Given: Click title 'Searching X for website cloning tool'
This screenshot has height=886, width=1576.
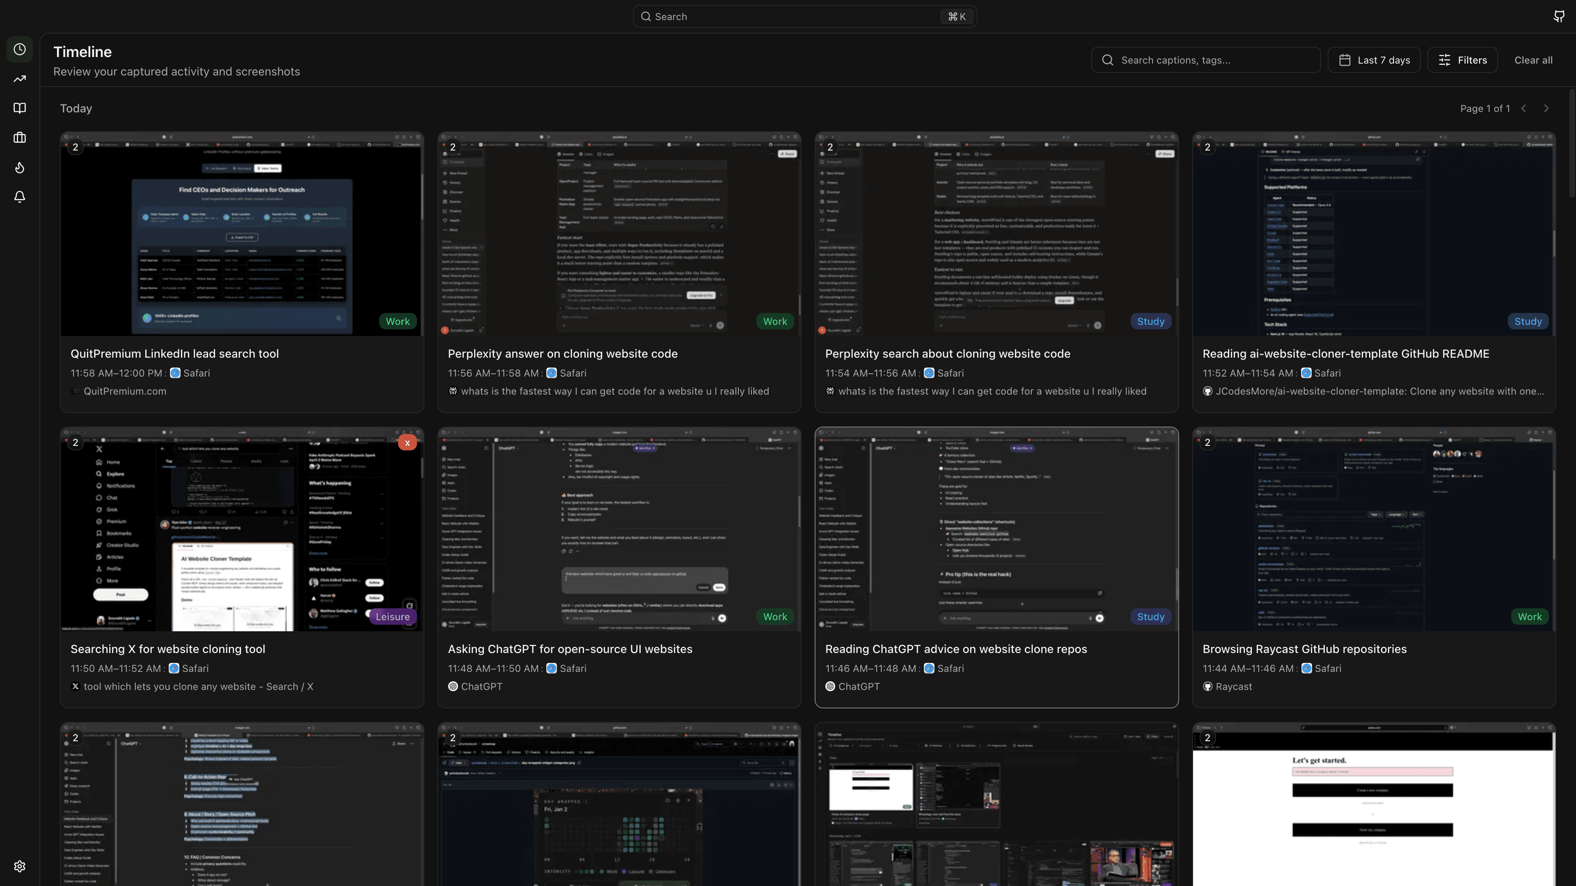Looking at the screenshot, I should tap(167, 649).
